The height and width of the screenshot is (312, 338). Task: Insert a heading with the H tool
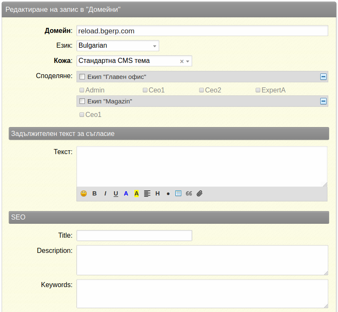pyautogui.click(x=158, y=193)
